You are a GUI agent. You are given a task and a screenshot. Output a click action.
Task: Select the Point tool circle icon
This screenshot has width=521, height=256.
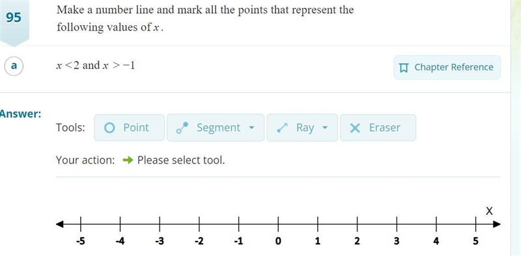[109, 128]
